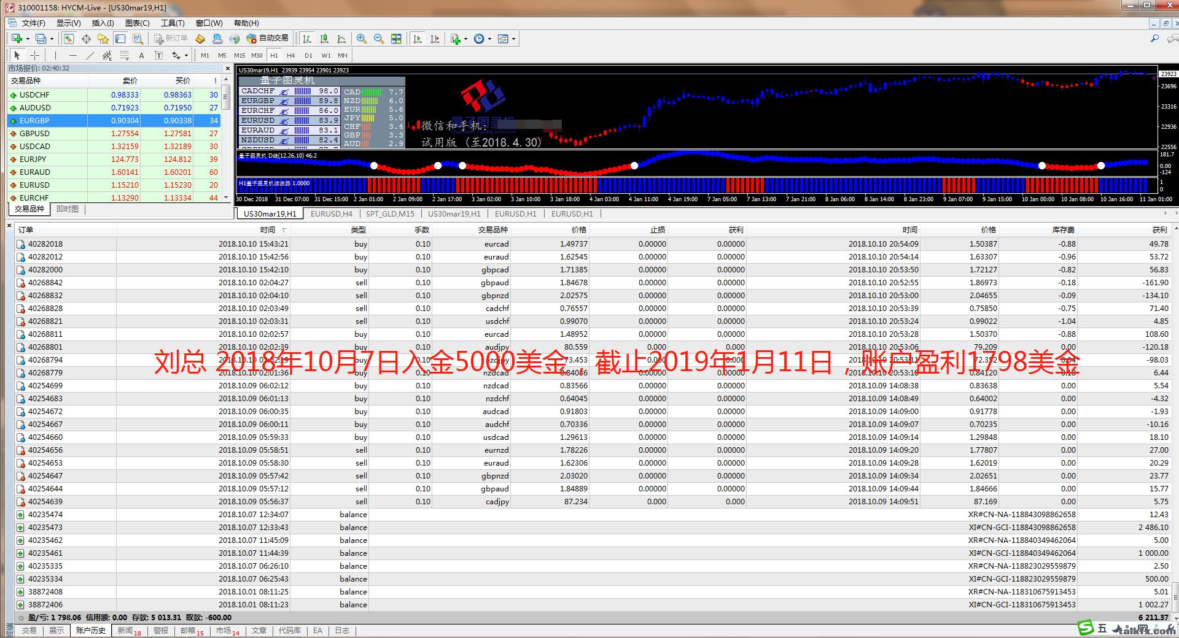
Task: Switch timeframe to M15
Action: (239, 55)
